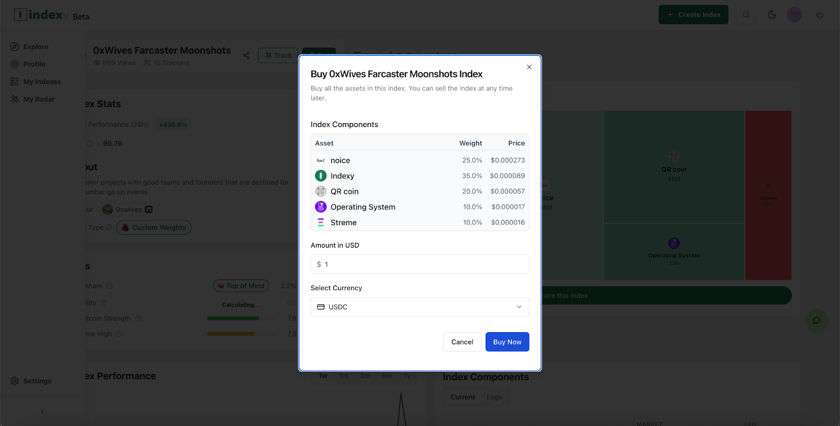Select the 1m performance range tab

point(344,376)
